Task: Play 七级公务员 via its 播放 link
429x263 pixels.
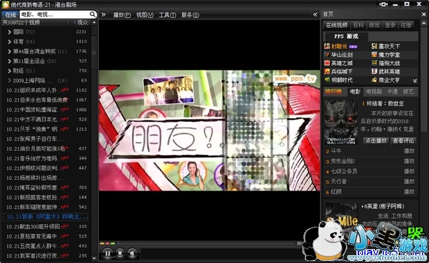Action: click(x=409, y=171)
